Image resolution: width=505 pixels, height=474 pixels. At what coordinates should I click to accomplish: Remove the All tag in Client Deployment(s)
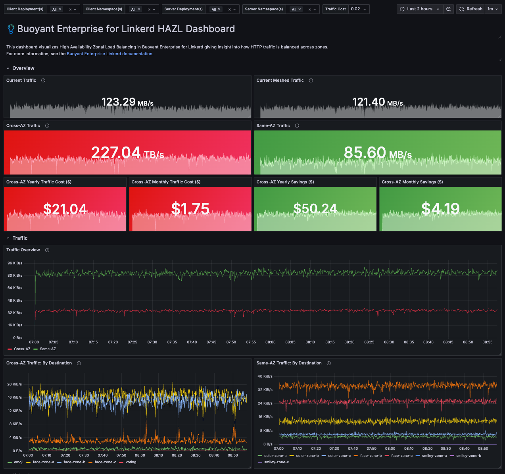click(60, 10)
